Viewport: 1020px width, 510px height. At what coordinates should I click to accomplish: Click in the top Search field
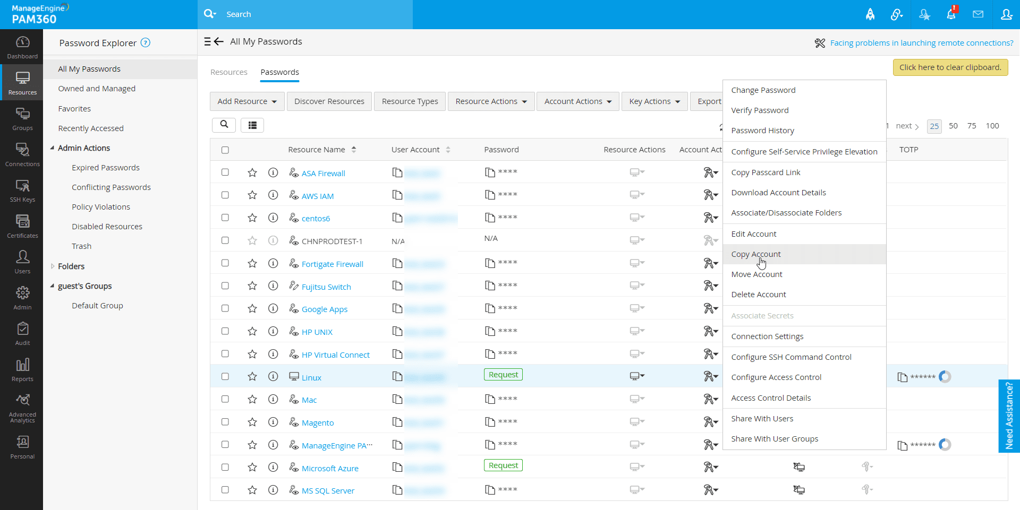click(x=313, y=14)
